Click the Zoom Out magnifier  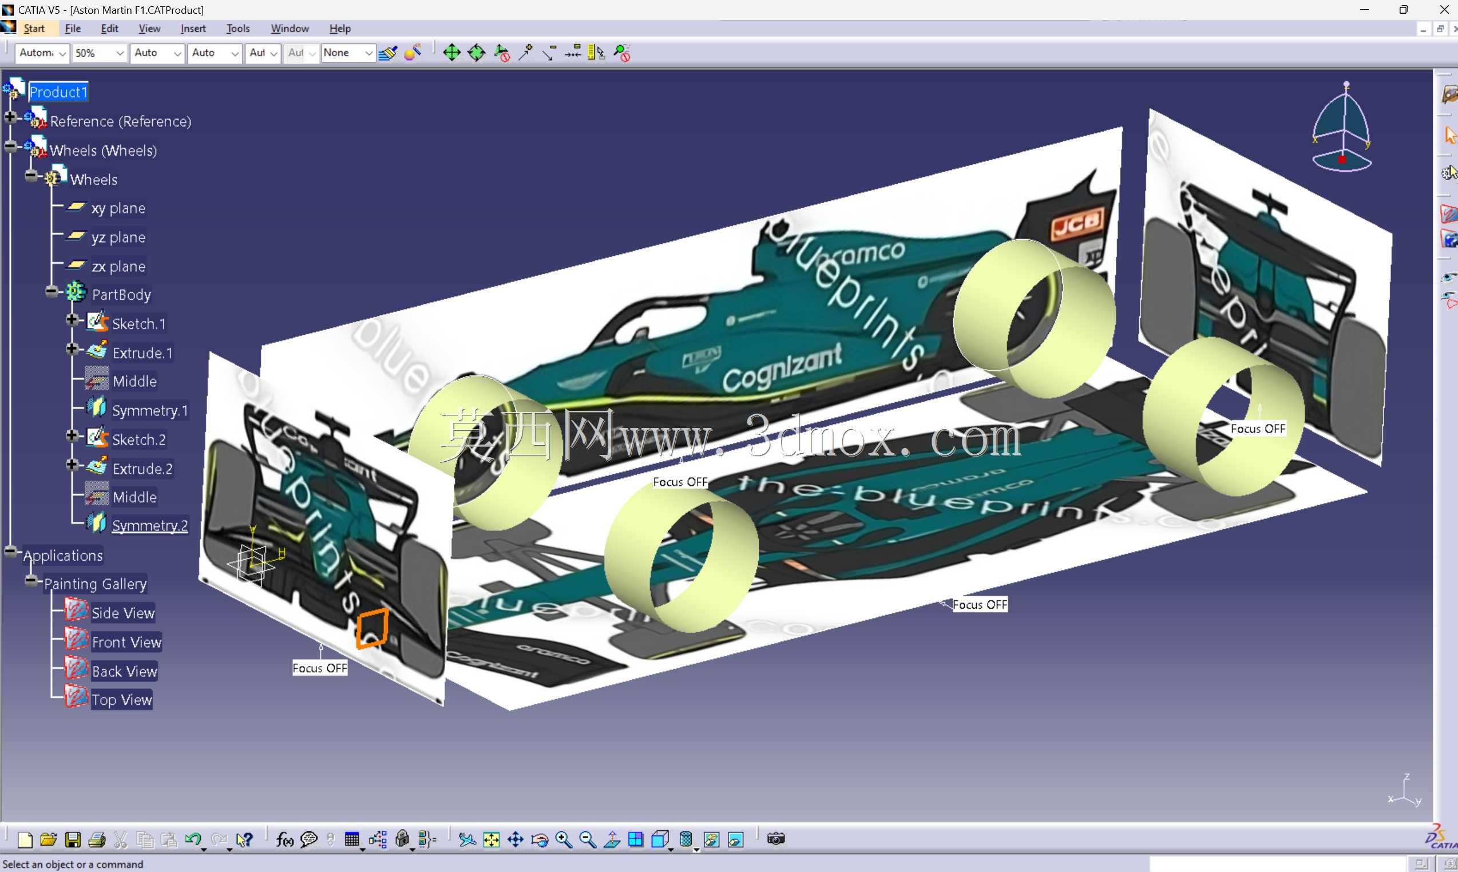click(588, 840)
